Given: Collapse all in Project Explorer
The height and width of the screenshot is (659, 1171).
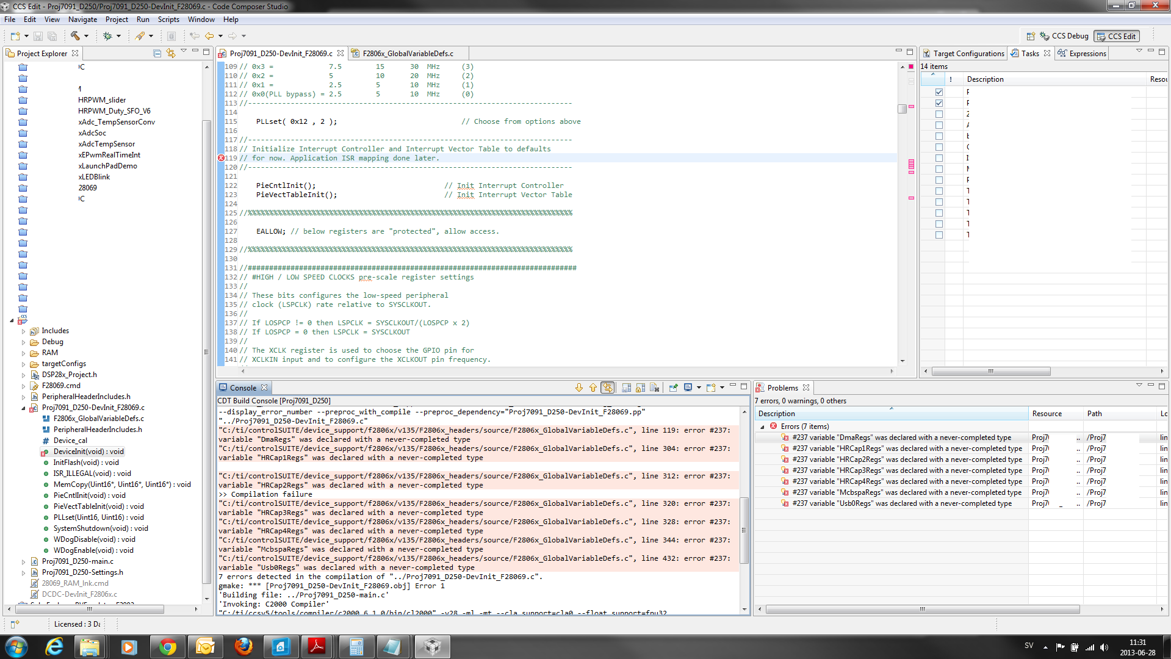Looking at the screenshot, I should point(157,53).
